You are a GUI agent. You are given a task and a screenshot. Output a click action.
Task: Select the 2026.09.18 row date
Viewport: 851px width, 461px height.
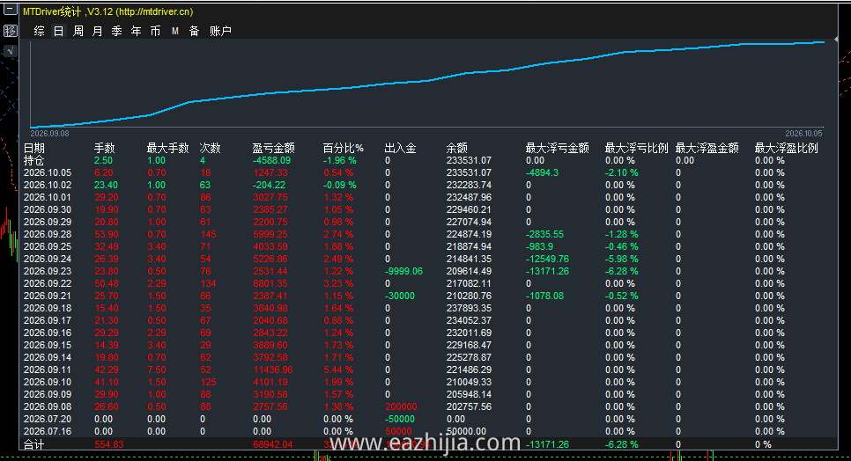(x=48, y=308)
